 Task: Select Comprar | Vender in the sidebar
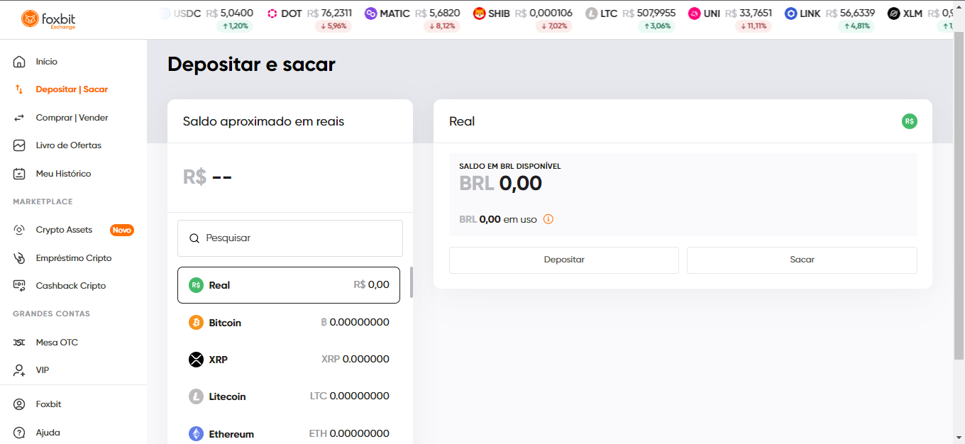click(72, 117)
